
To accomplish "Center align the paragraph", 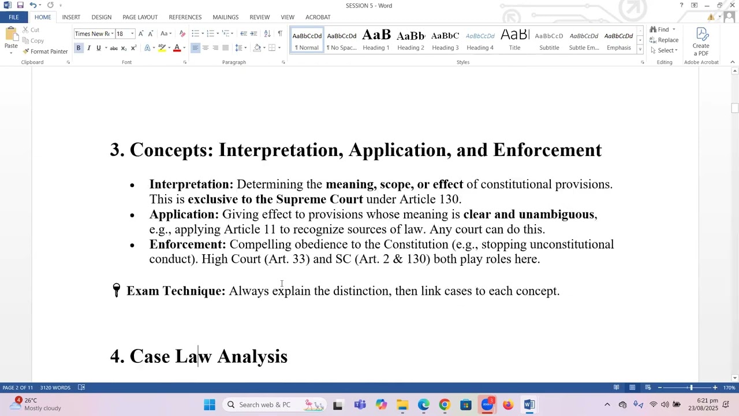I will [x=206, y=48].
